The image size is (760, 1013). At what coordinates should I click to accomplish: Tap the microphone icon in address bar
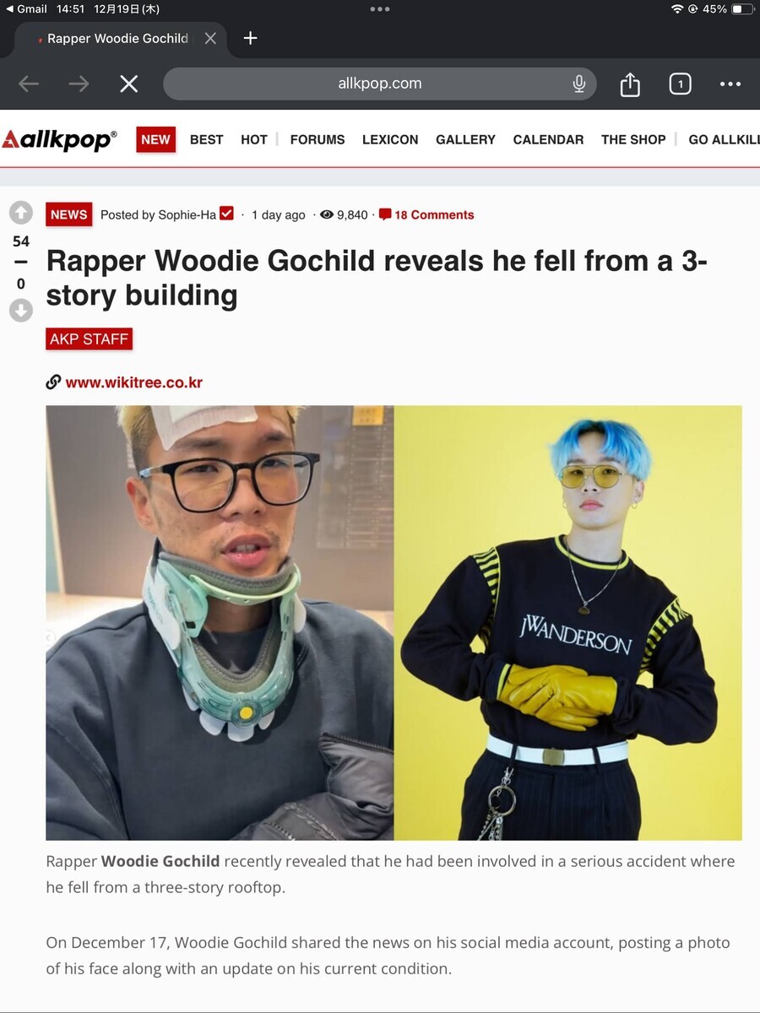click(x=579, y=84)
